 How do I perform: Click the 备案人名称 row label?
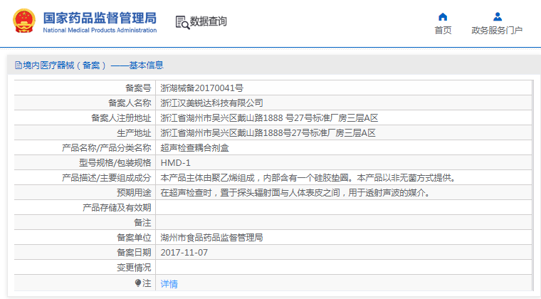[x=130, y=103]
